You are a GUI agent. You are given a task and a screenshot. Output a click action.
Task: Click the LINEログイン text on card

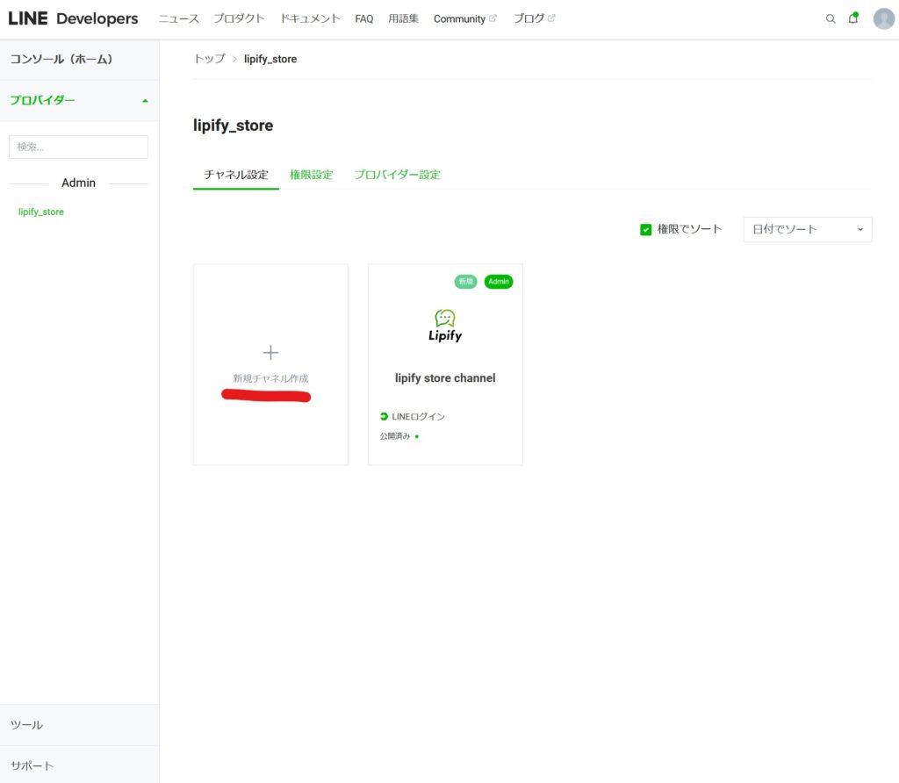coord(418,417)
